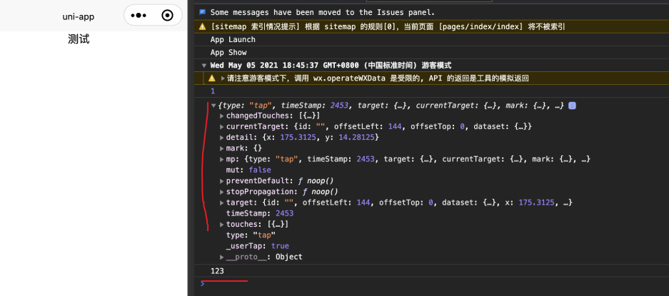The width and height of the screenshot is (669, 296).
Task: Click the 'type: "tap"' property row
Action: click(251, 235)
